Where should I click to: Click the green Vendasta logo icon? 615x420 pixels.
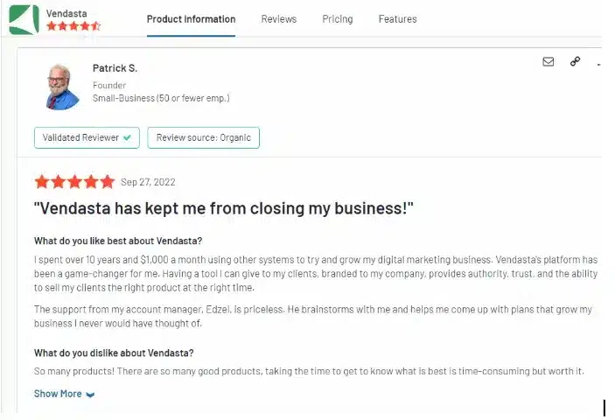[x=24, y=18]
